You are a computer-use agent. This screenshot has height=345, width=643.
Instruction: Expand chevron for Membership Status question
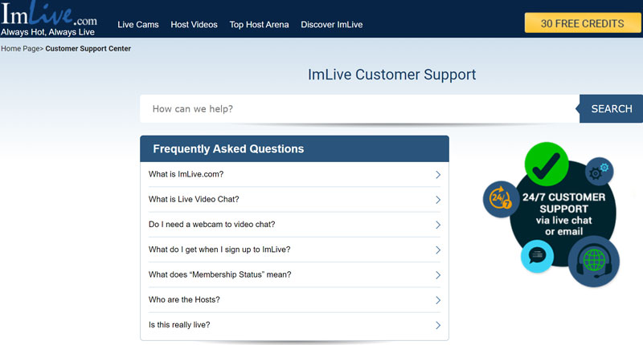(438, 275)
